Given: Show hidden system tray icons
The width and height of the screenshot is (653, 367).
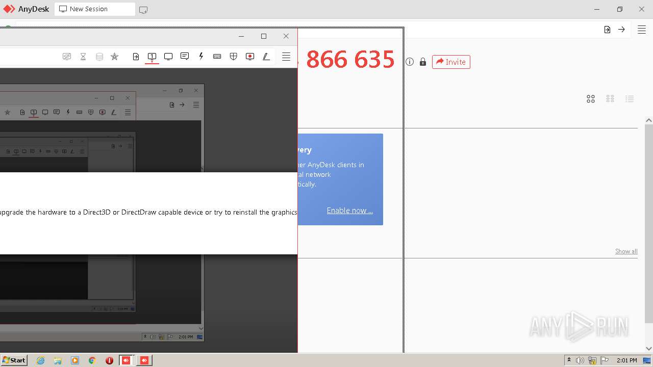Looking at the screenshot, I should (569, 360).
